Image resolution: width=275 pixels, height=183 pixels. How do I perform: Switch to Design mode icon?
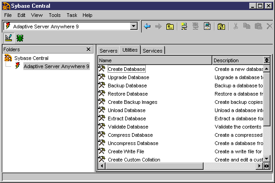click(8, 38)
